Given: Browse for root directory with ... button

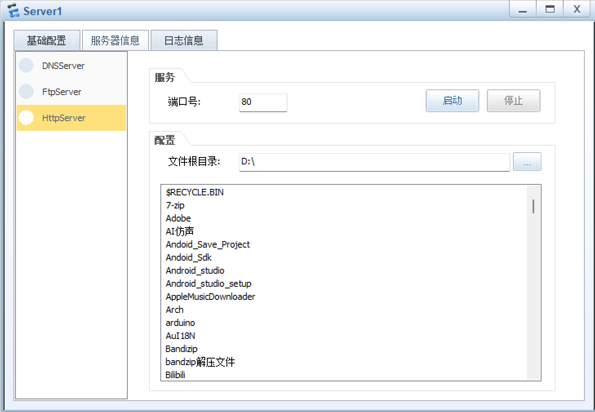Looking at the screenshot, I should point(527,162).
